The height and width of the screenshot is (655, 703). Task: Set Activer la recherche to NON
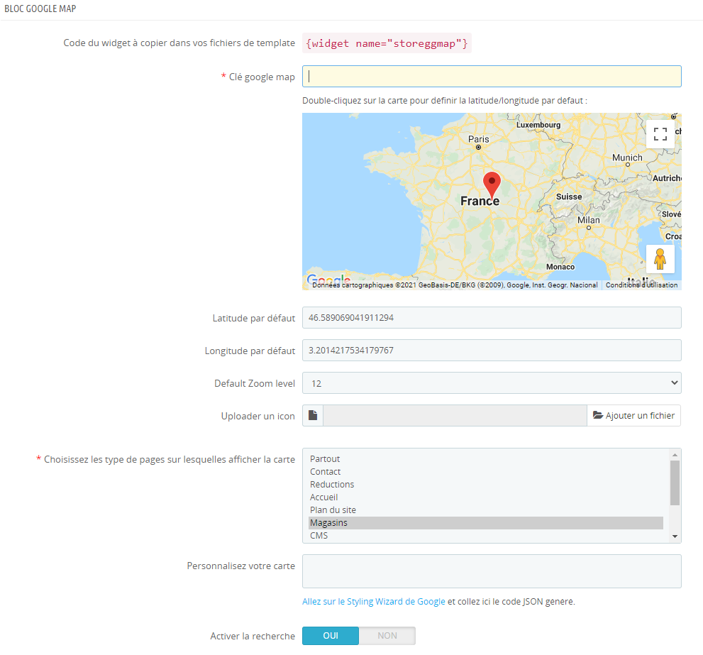[387, 636]
